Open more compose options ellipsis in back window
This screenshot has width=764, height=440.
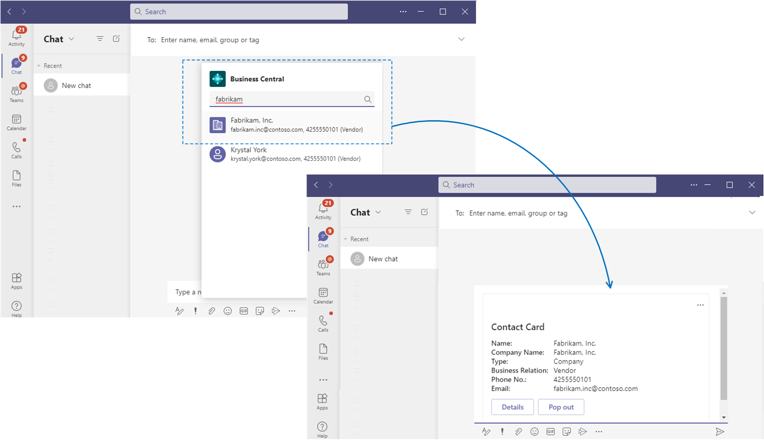click(292, 311)
